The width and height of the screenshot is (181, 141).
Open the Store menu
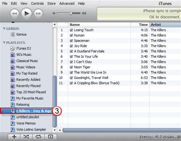(52, 3)
